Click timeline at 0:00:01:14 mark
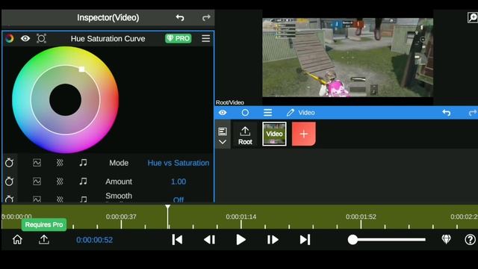The width and height of the screenshot is (478, 269). (240, 217)
